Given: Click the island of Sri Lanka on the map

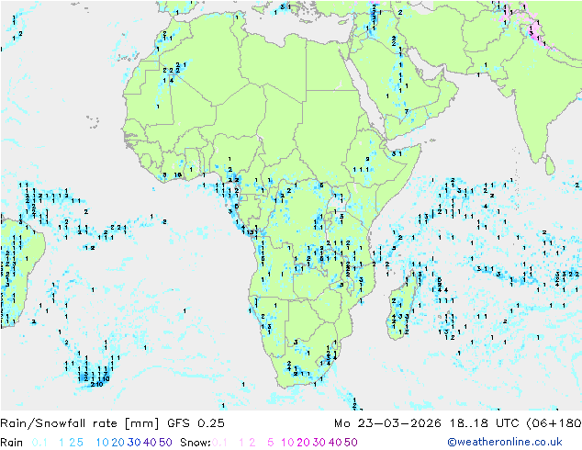Looking at the screenshot, I should tap(550, 165).
